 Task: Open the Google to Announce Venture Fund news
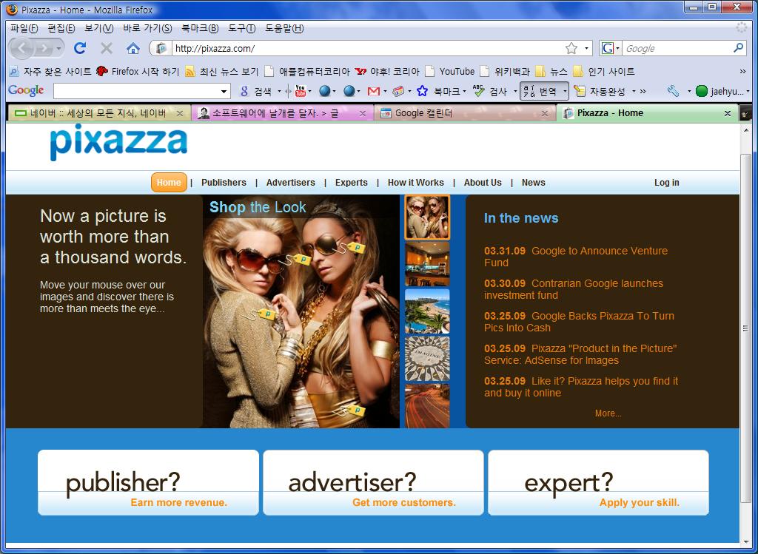click(576, 257)
